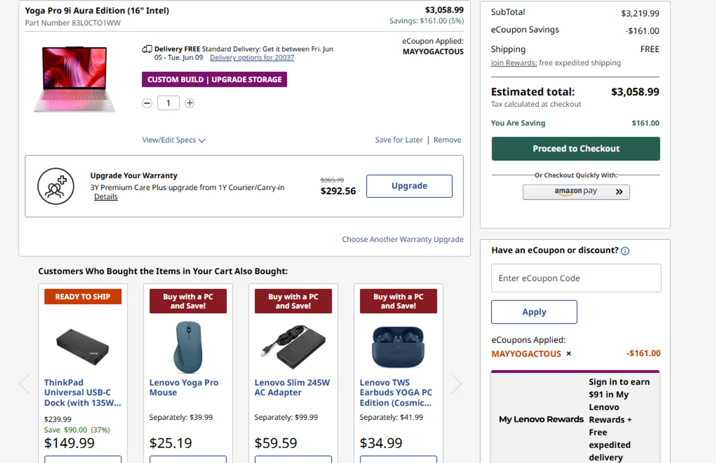Increase quantity with the plus icon
Viewport: 716px width, 463px height.
pos(190,103)
